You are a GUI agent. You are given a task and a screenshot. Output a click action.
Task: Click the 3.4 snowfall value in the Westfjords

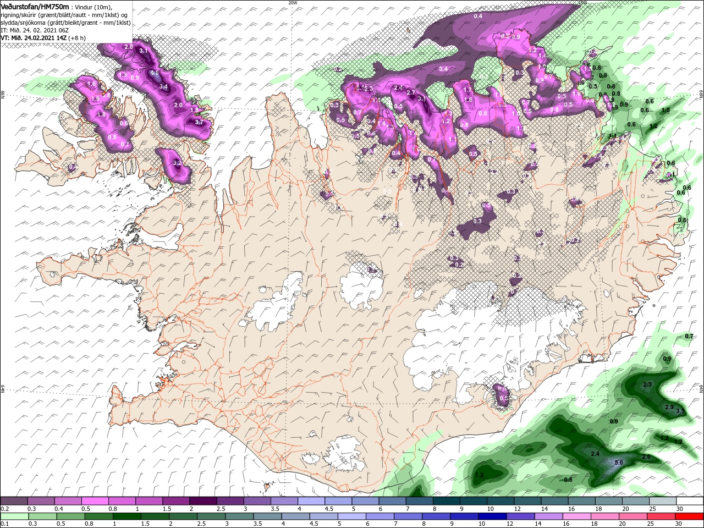coord(163,86)
